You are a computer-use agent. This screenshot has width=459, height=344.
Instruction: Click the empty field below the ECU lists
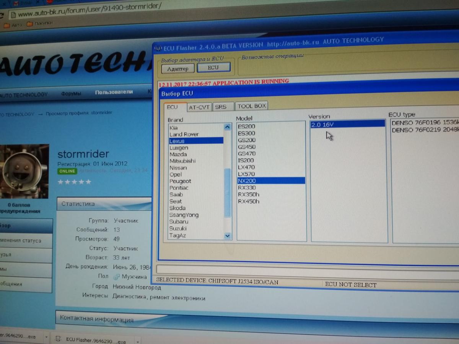pyautogui.click(x=308, y=269)
